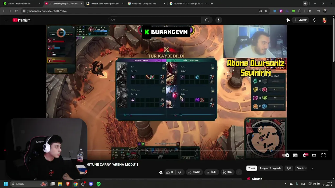Open a new browser tab
This screenshot has width=335, height=188.
tap(212, 4)
